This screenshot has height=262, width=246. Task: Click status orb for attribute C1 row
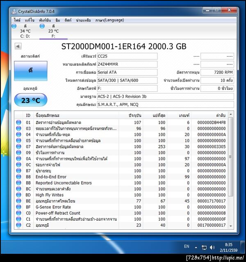coord(19,219)
